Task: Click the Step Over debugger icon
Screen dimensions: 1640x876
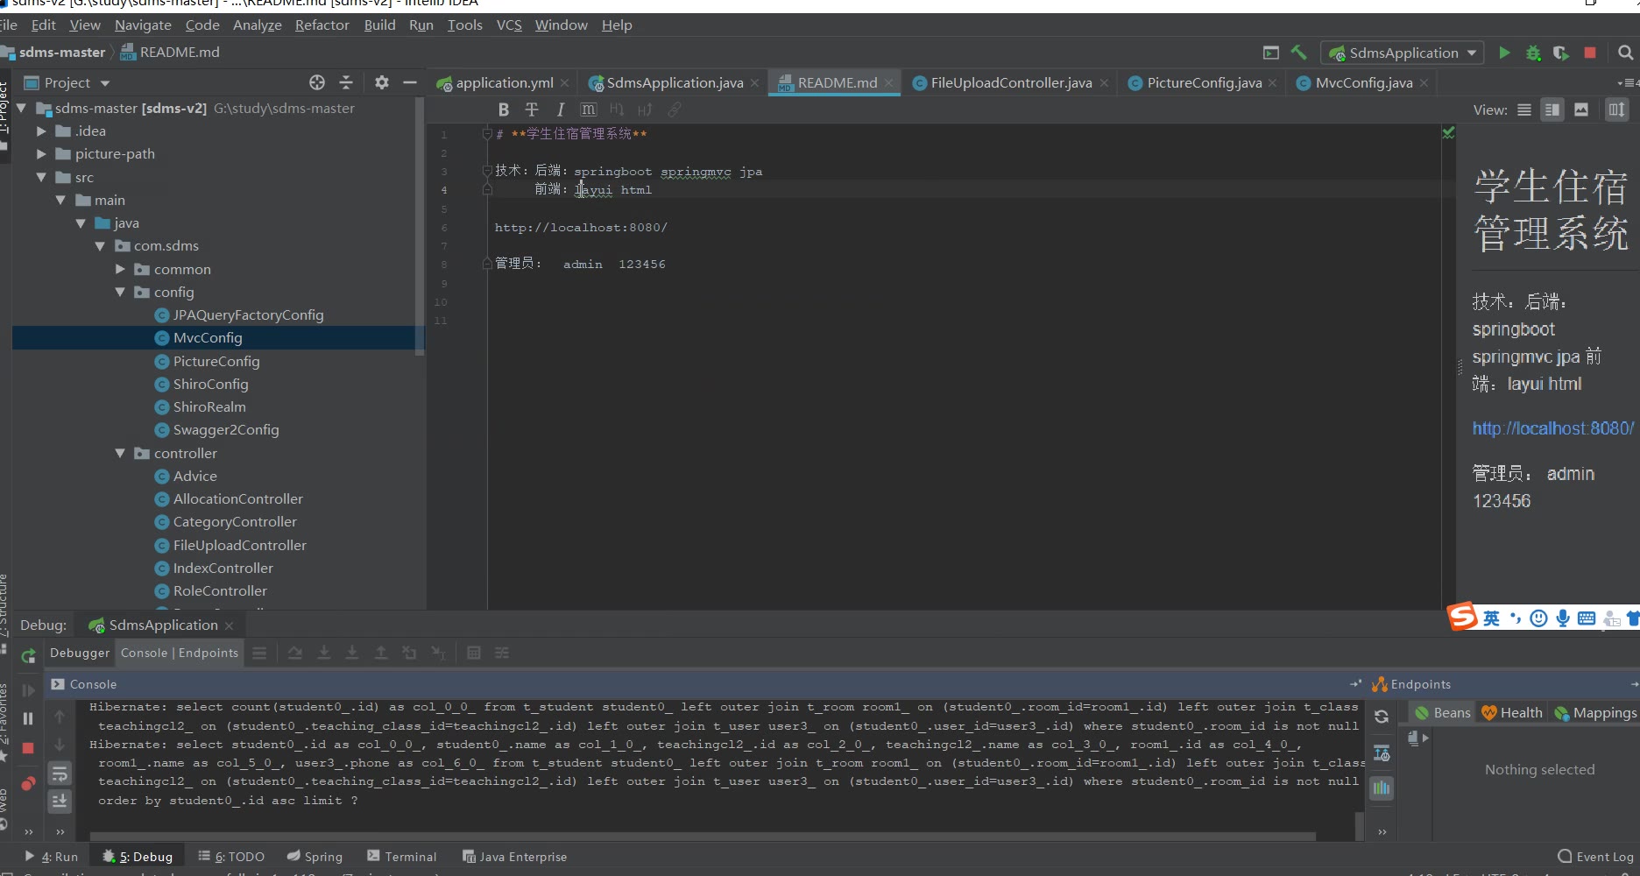Action: 295,653
